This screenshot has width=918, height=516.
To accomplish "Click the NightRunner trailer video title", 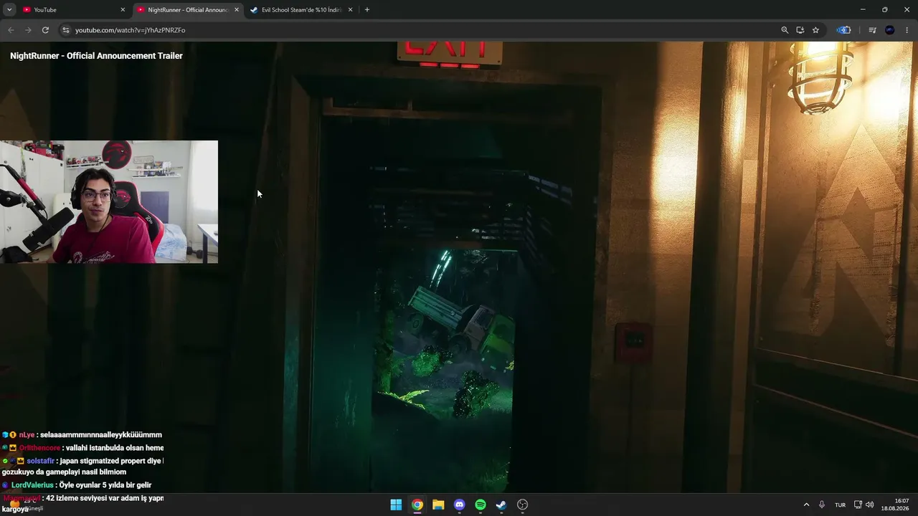I will point(96,56).
